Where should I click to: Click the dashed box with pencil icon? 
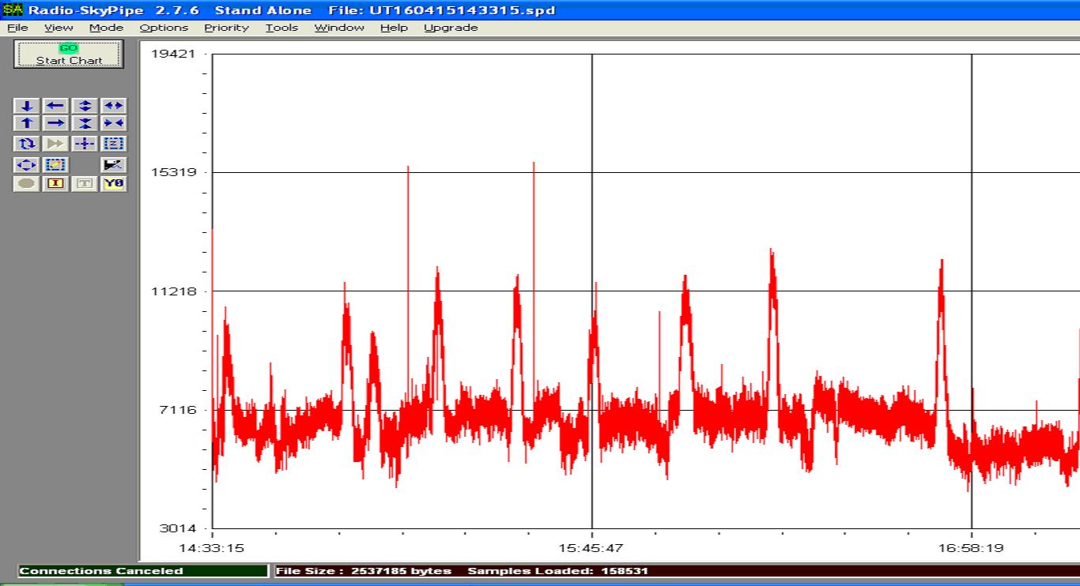(55, 165)
